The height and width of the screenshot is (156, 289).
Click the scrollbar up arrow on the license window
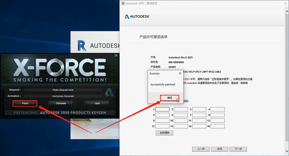coord(287,11)
